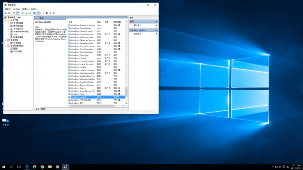Click the services list scroll-down arrow
Viewport: 303px width, 170px height.
coord(126,103)
